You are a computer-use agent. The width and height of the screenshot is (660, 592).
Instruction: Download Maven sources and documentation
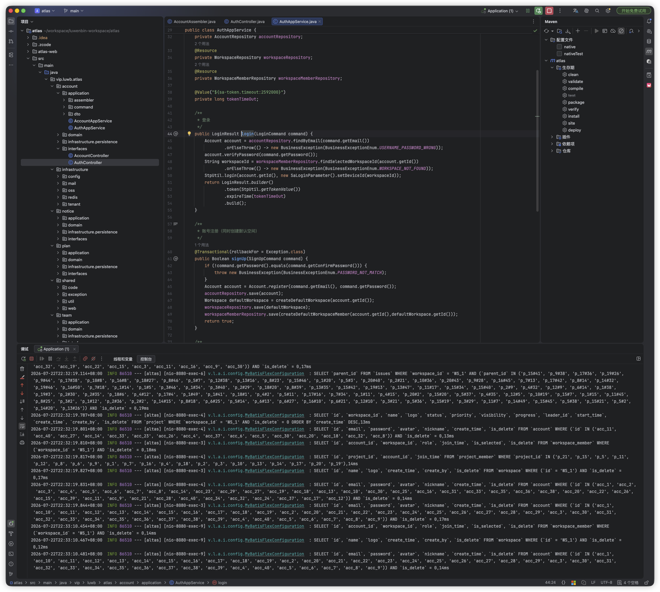click(x=568, y=31)
